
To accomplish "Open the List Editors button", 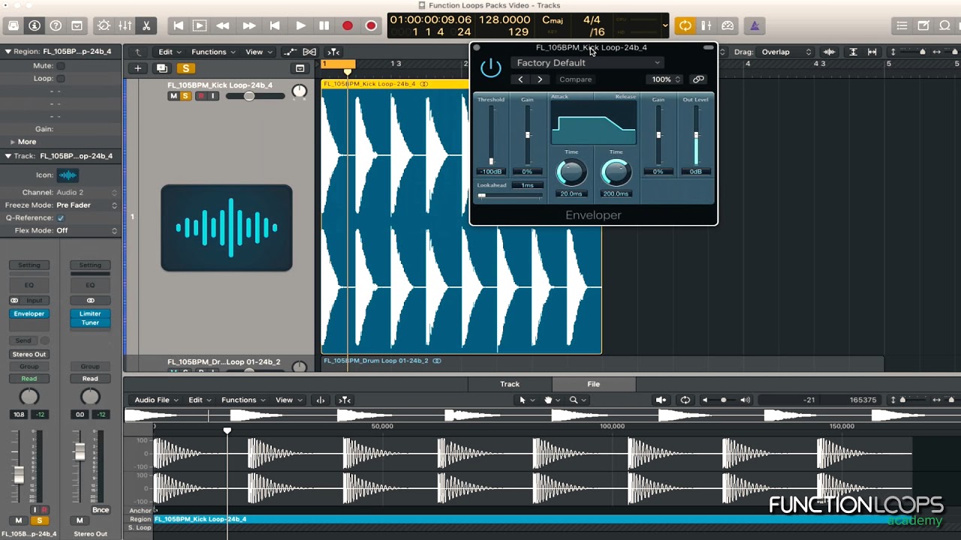I will click(902, 25).
